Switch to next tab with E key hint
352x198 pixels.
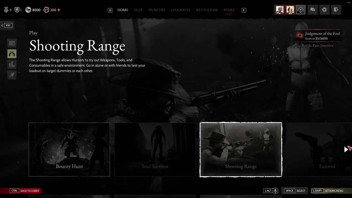pos(244,10)
